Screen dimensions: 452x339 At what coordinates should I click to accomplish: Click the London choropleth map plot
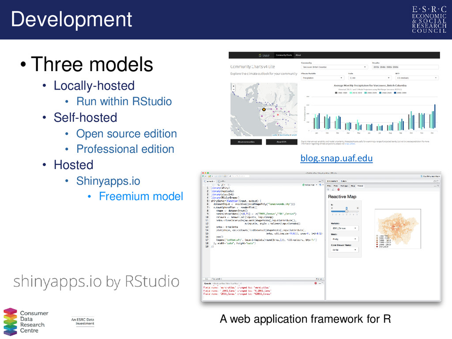[x=398, y=229]
